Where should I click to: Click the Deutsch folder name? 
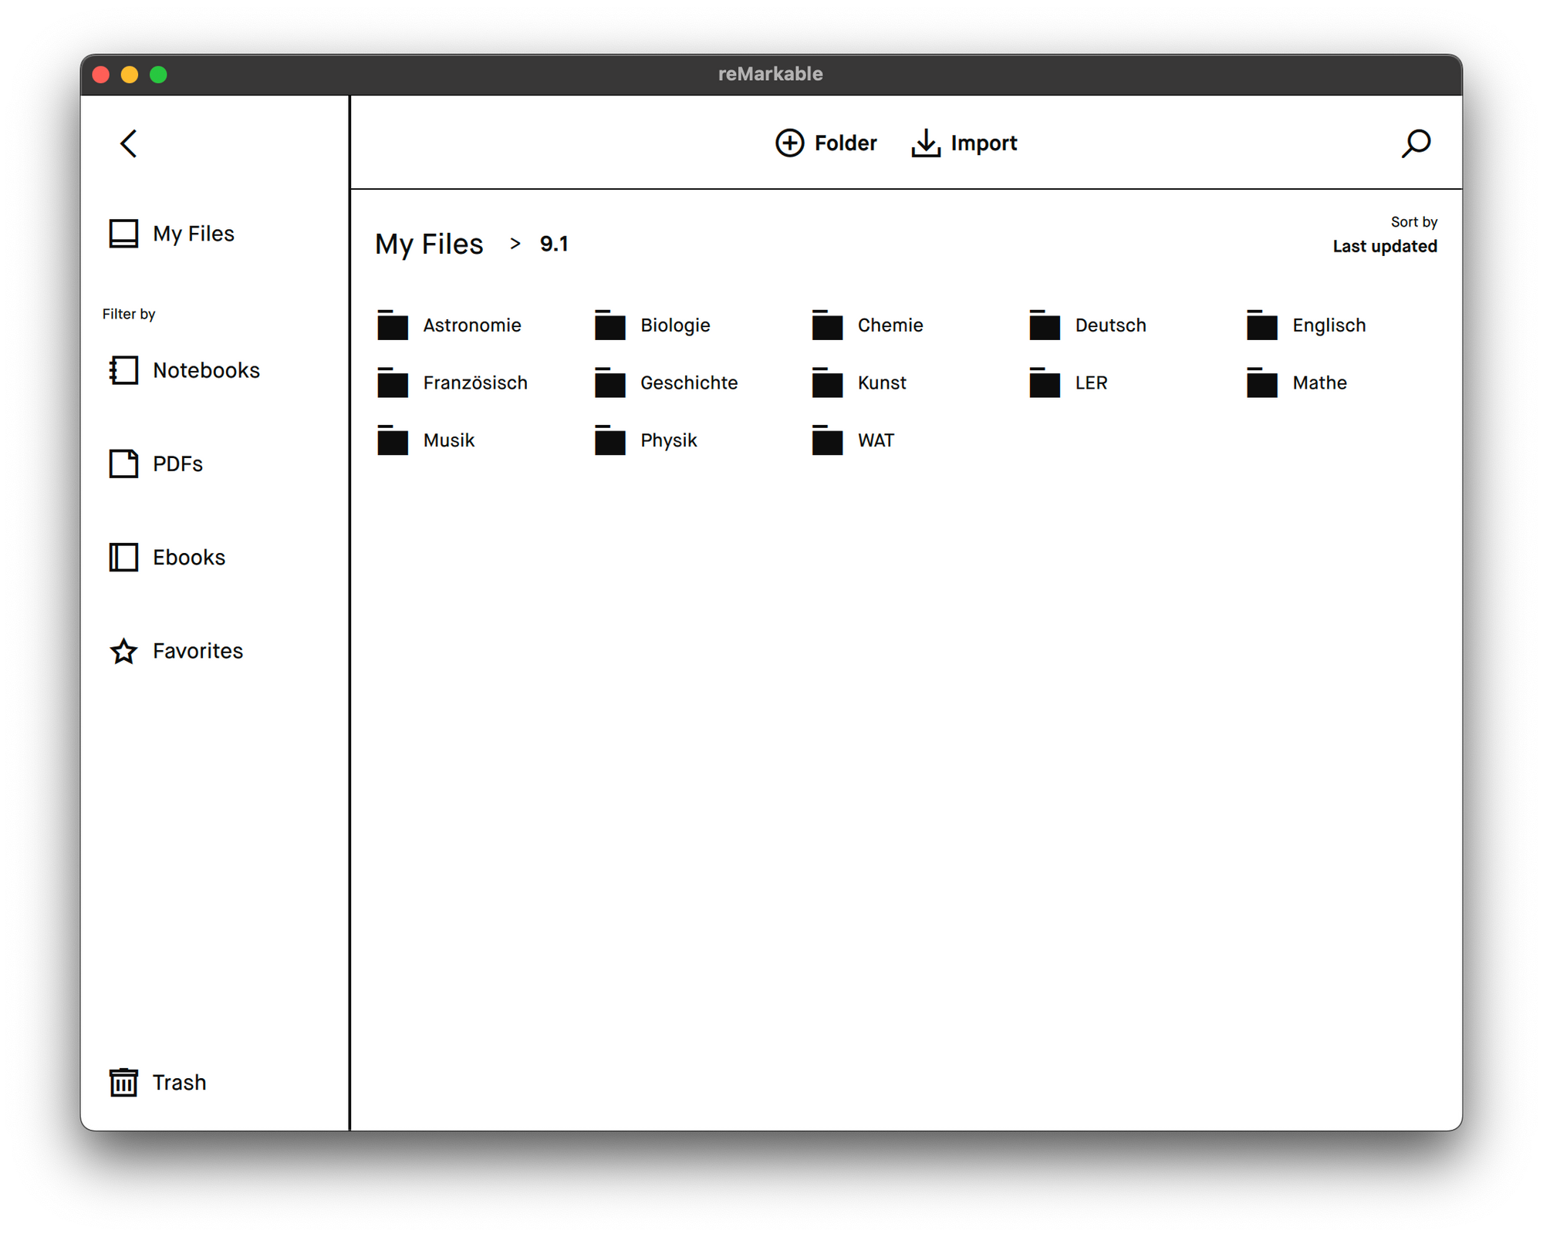(1110, 325)
